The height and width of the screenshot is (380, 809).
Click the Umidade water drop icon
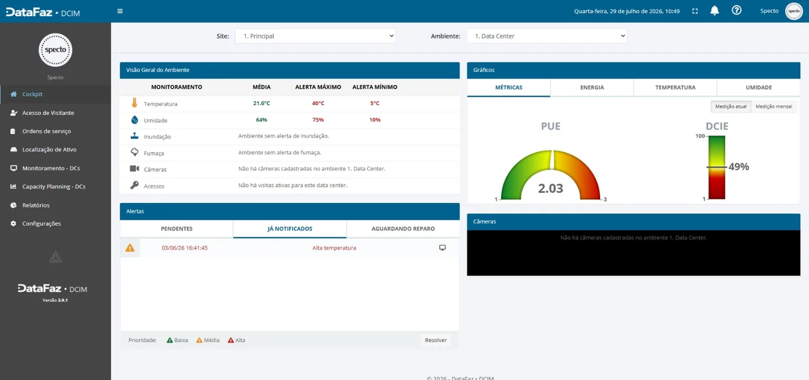(x=134, y=120)
